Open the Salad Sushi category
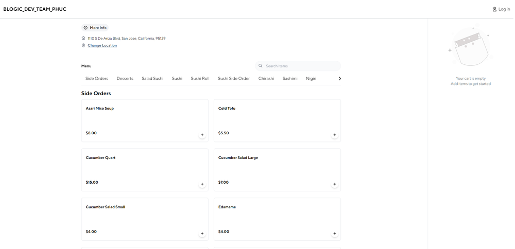 153,78
